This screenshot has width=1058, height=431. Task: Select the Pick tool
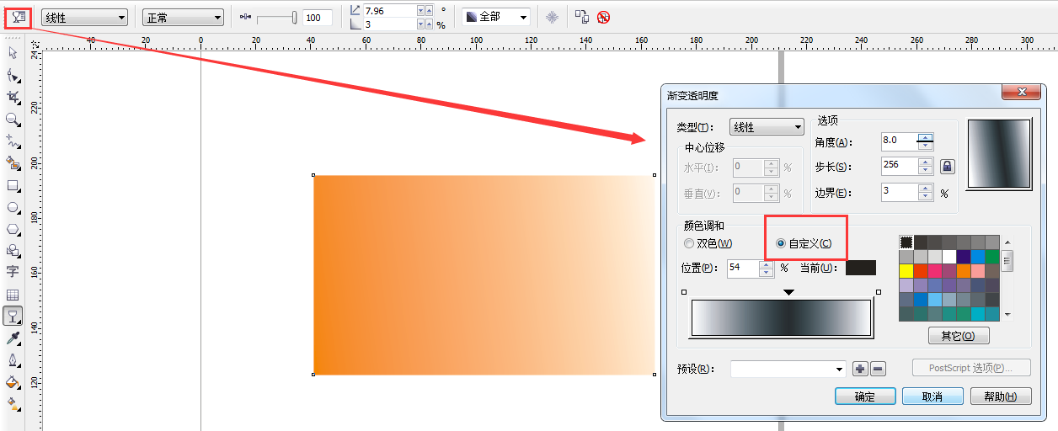coord(13,53)
